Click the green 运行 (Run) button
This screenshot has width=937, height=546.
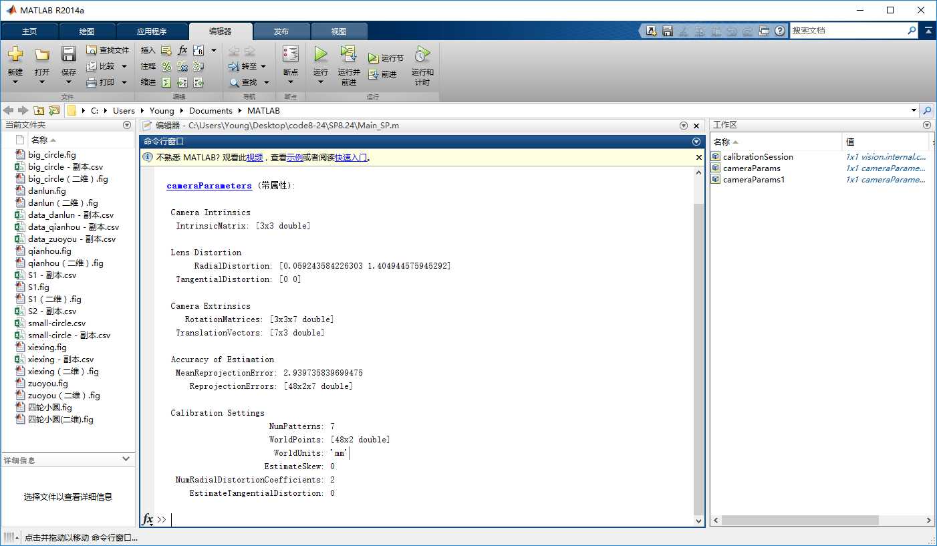point(321,54)
